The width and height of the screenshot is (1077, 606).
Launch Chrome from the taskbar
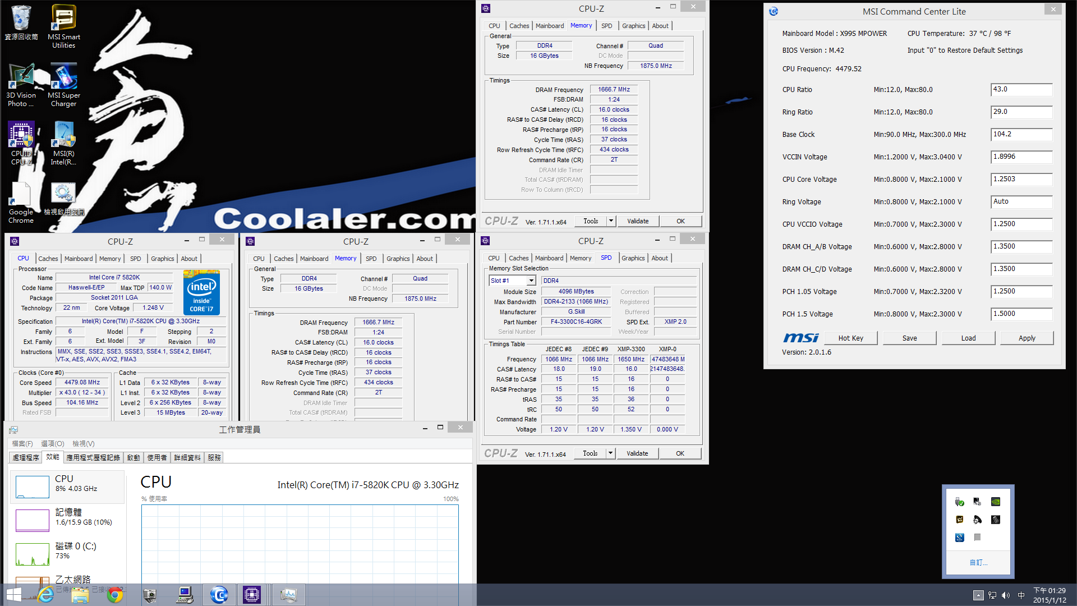point(115,595)
